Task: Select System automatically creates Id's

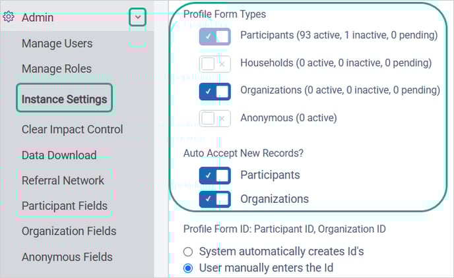Action: pos(188,252)
